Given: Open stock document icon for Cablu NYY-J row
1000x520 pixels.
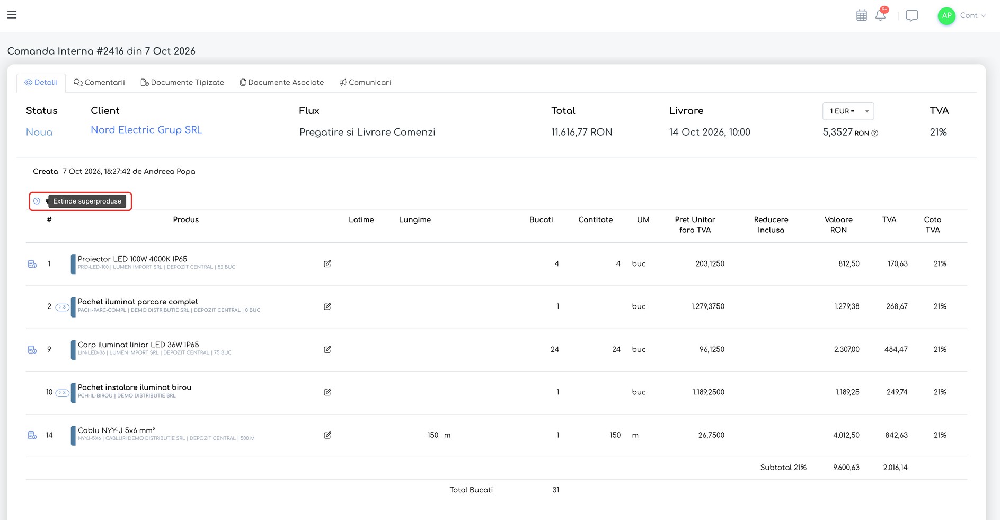Looking at the screenshot, I should click(x=32, y=435).
